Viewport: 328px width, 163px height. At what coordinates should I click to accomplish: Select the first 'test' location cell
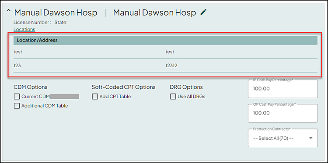tap(18, 52)
